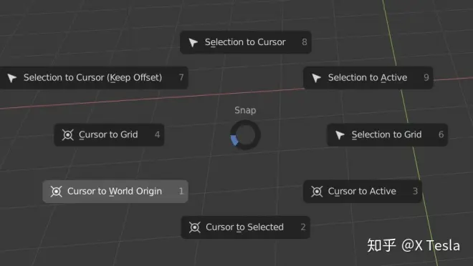Click shortcut number 1 label
The height and width of the screenshot is (266, 473).
coord(181,191)
